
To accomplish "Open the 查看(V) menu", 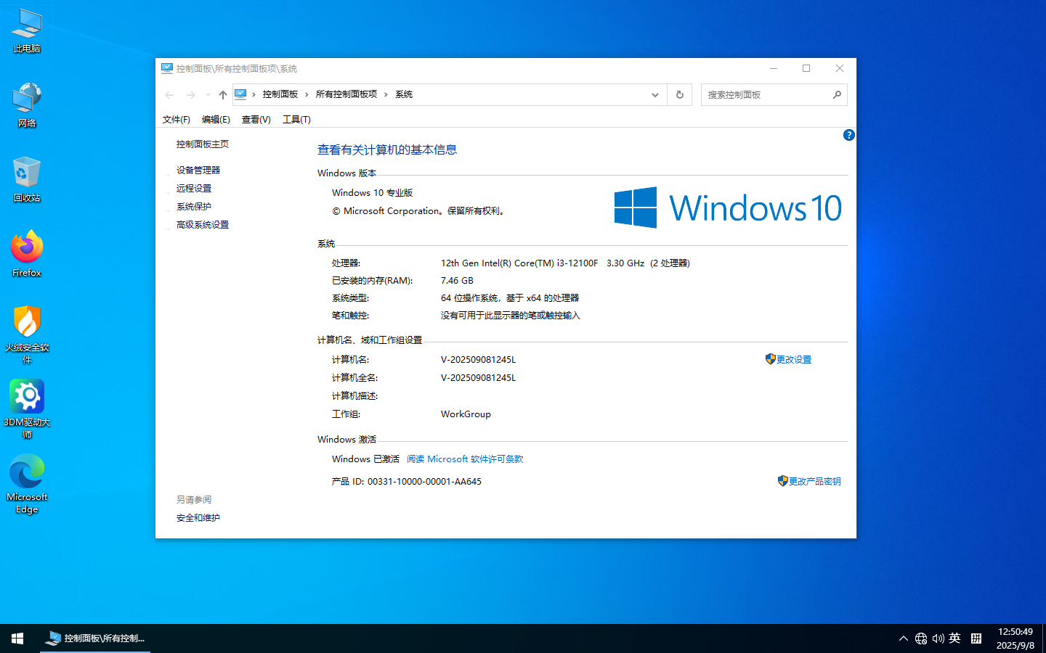I will tap(256, 119).
